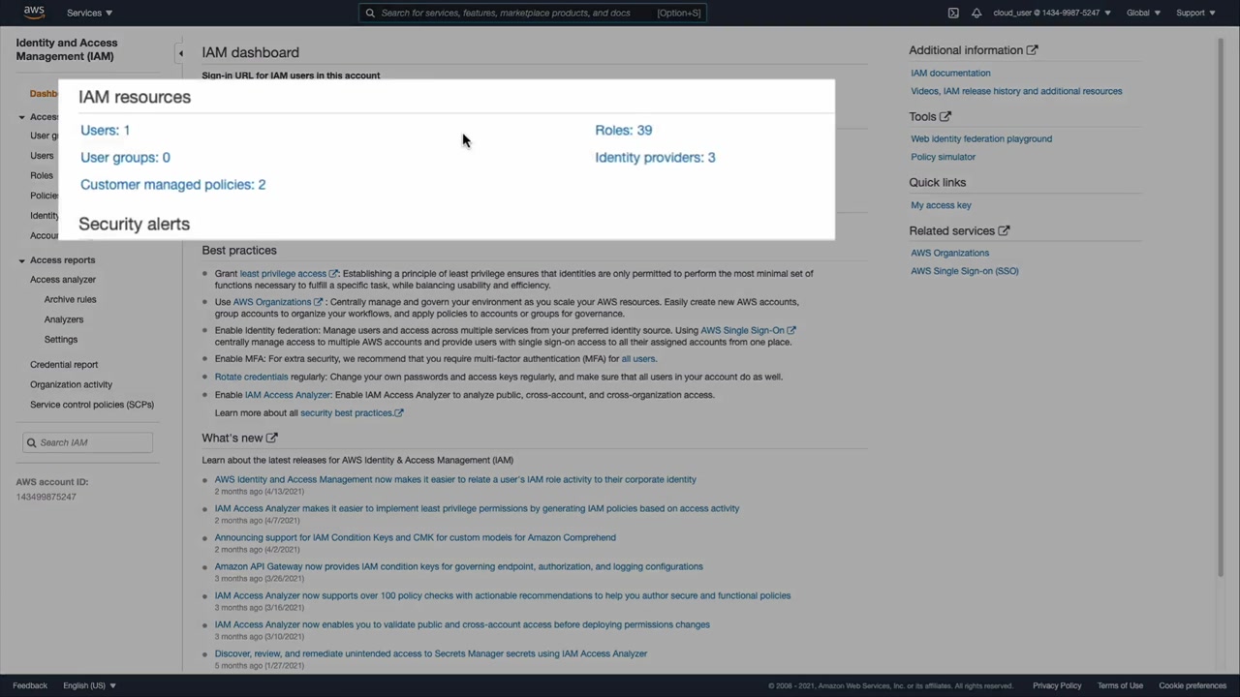
Task: Open My access key quick link
Action: click(x=941, y=205)
